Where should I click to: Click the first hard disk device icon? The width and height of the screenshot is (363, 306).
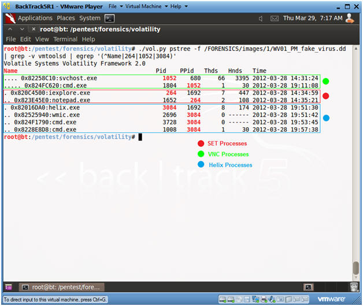[223, 300]
